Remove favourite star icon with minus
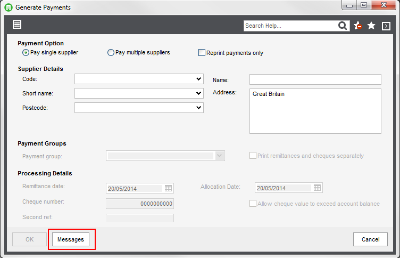The height and width of the screenshot is (258, 400). [357, 26]
